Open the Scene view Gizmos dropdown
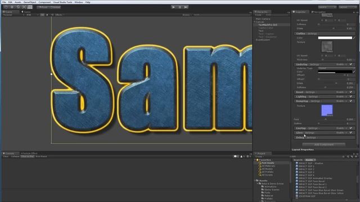The image size is (360, 202). (187, 15)
